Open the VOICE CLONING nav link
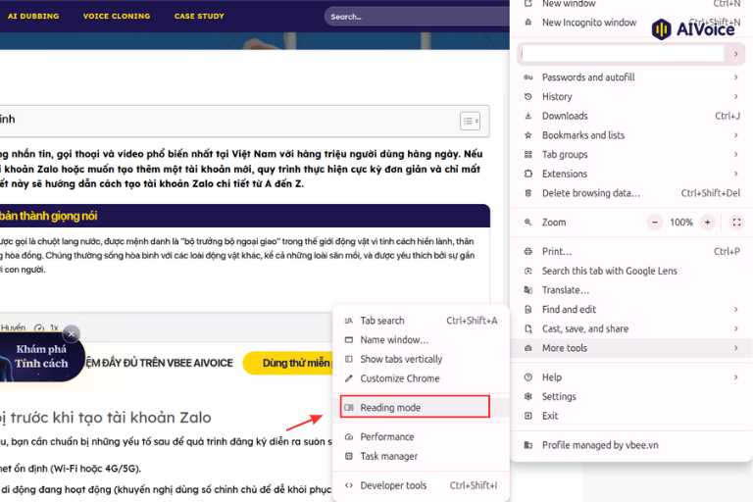753x502 pixels. pos(117,16)
